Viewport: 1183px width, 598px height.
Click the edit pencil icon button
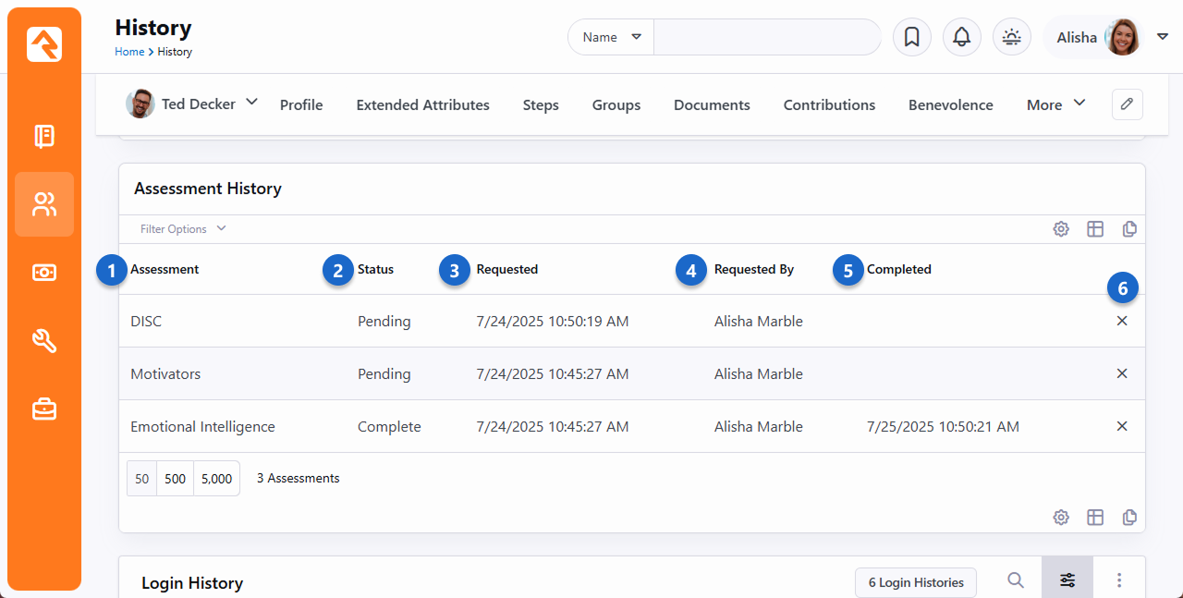[x=1127, y=104]
